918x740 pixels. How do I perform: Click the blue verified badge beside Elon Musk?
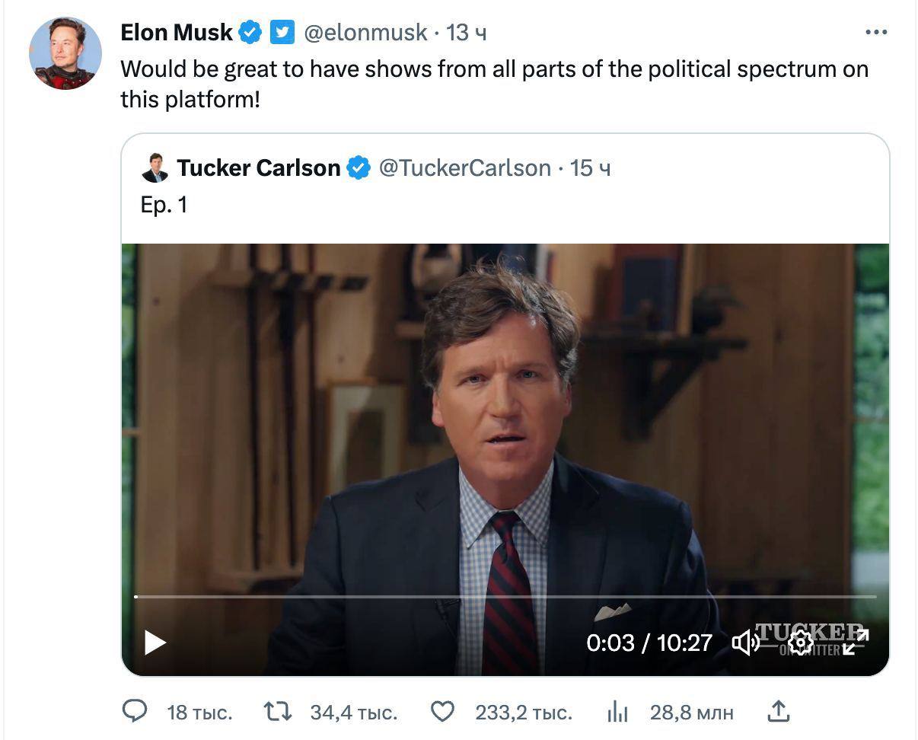pyautogui.click(x=250, y=32)
